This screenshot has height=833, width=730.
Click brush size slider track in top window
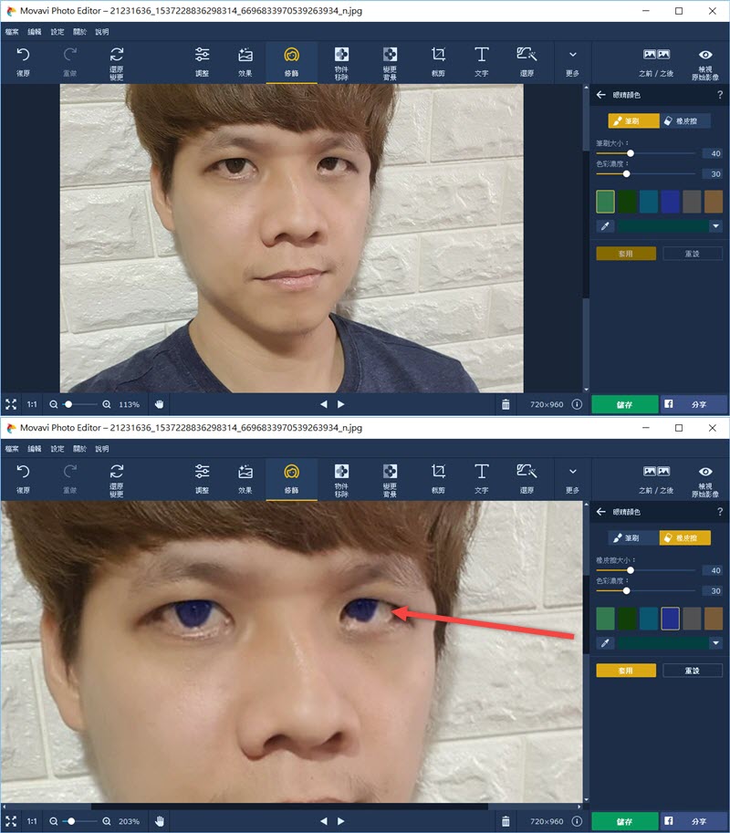tap(646, 153)
